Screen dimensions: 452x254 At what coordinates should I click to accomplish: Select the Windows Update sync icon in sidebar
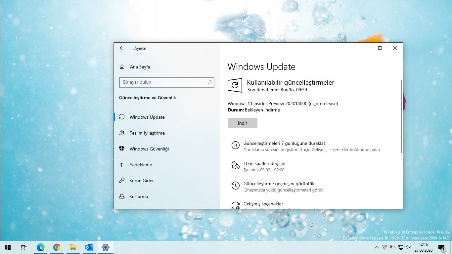pyautogui.click(x=122, y=117)
